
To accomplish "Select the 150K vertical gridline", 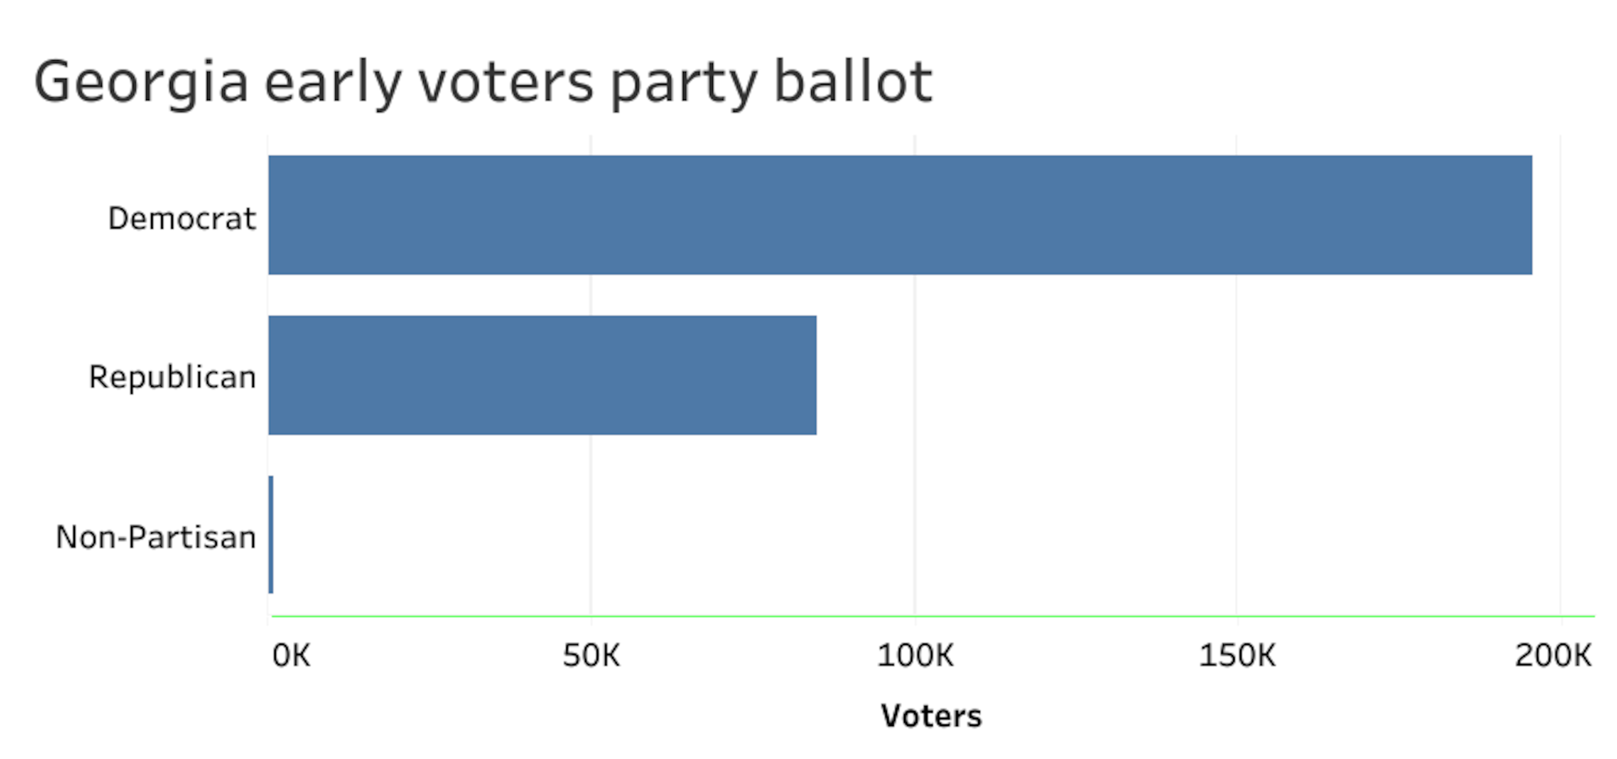I will (1237, 439).
